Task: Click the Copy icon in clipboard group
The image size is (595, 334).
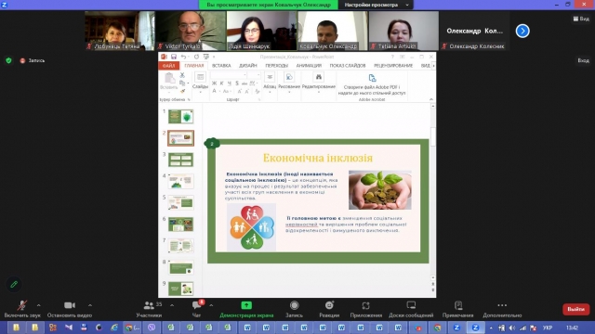Action: 182,83
